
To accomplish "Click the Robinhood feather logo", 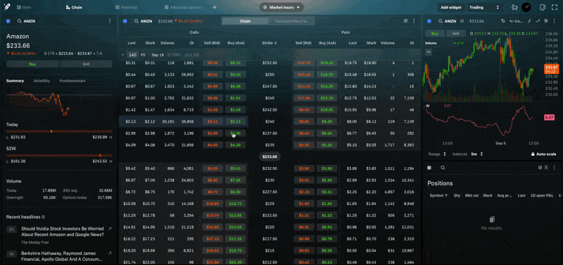I will coord(7,7).
